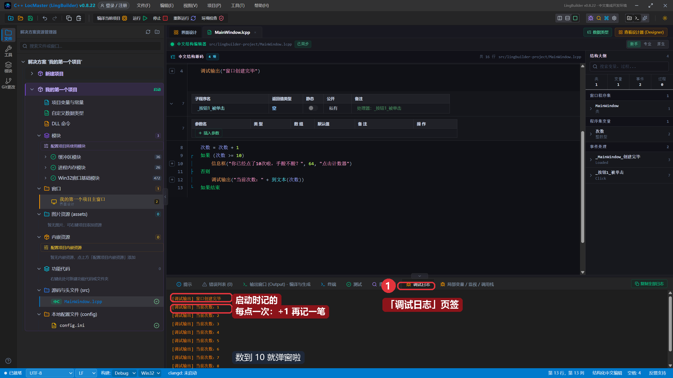This screenshot has height=378, width=673.
Task: Click 查看设计器 (Designer) button
Action: [x=641, y=32]
